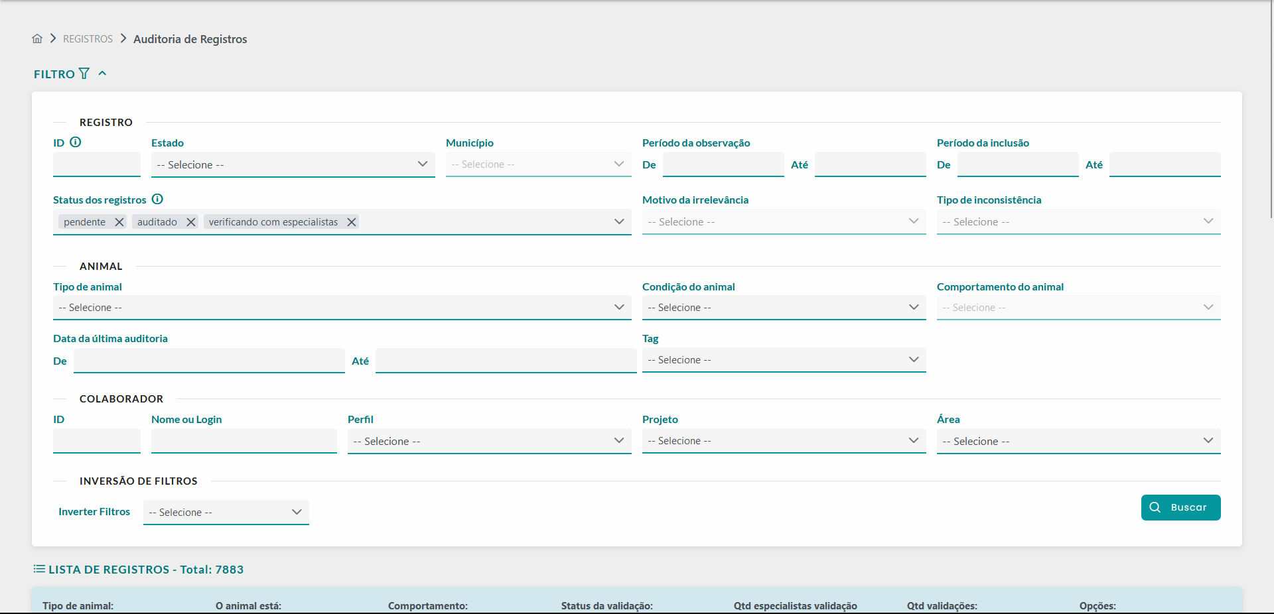Click the 'Tipo de animal:' column header
Viewport: 1274px width, 614px height.
(78, 605)
